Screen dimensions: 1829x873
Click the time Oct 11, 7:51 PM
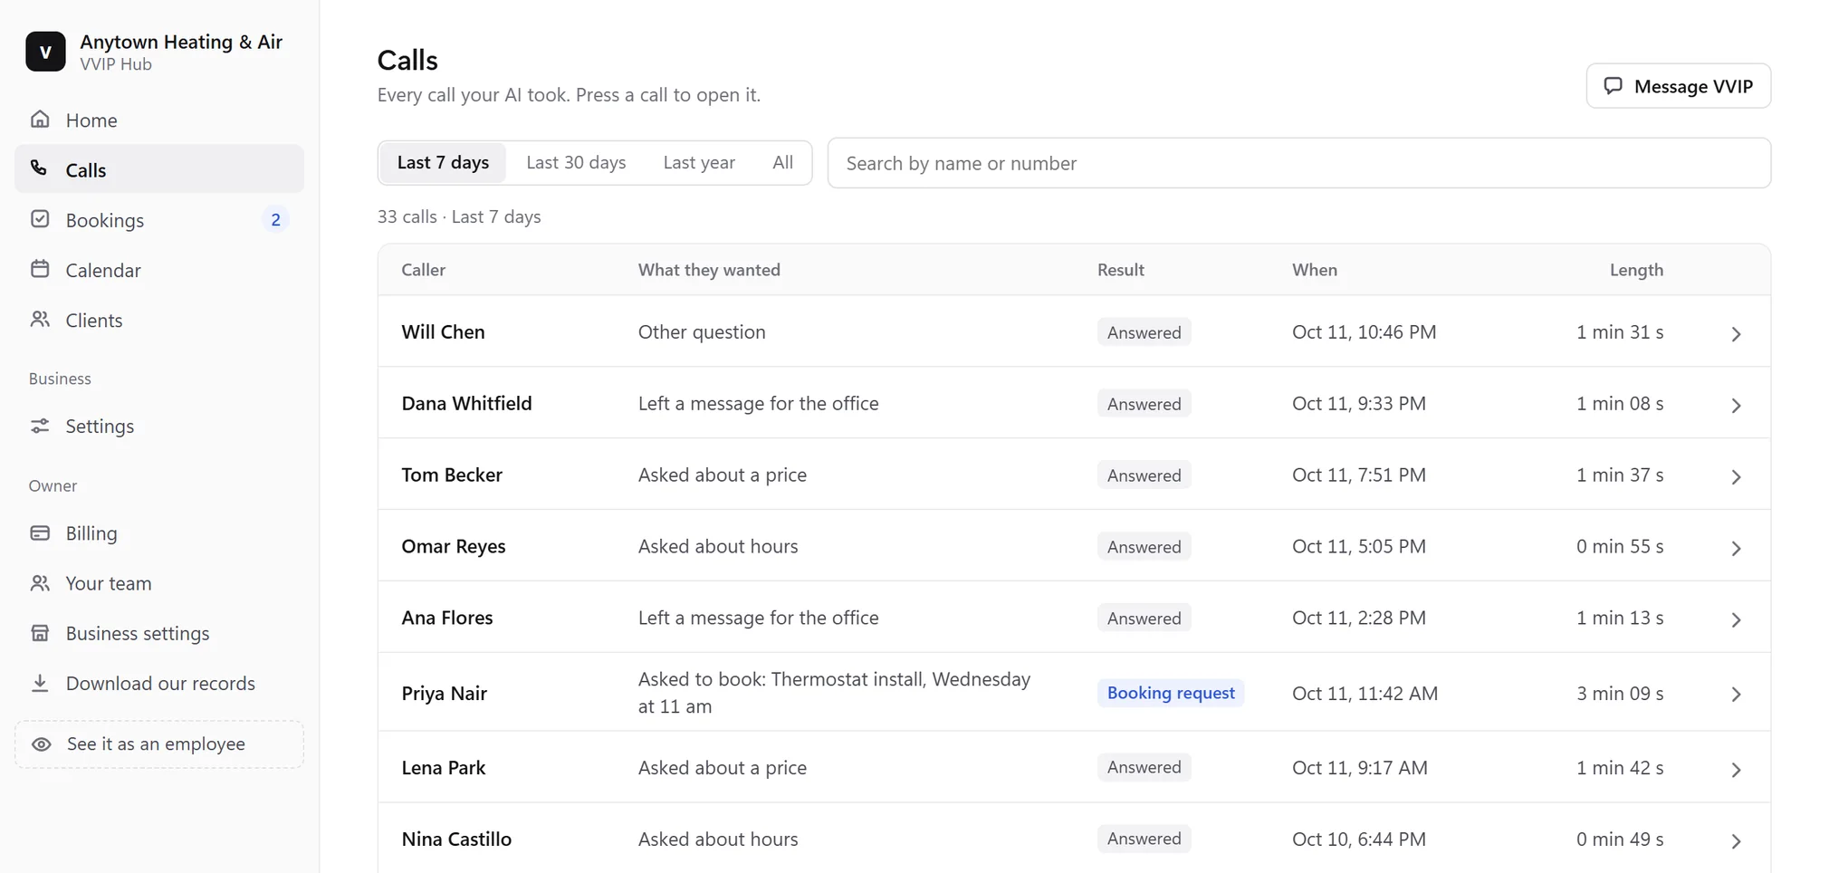1358,475
